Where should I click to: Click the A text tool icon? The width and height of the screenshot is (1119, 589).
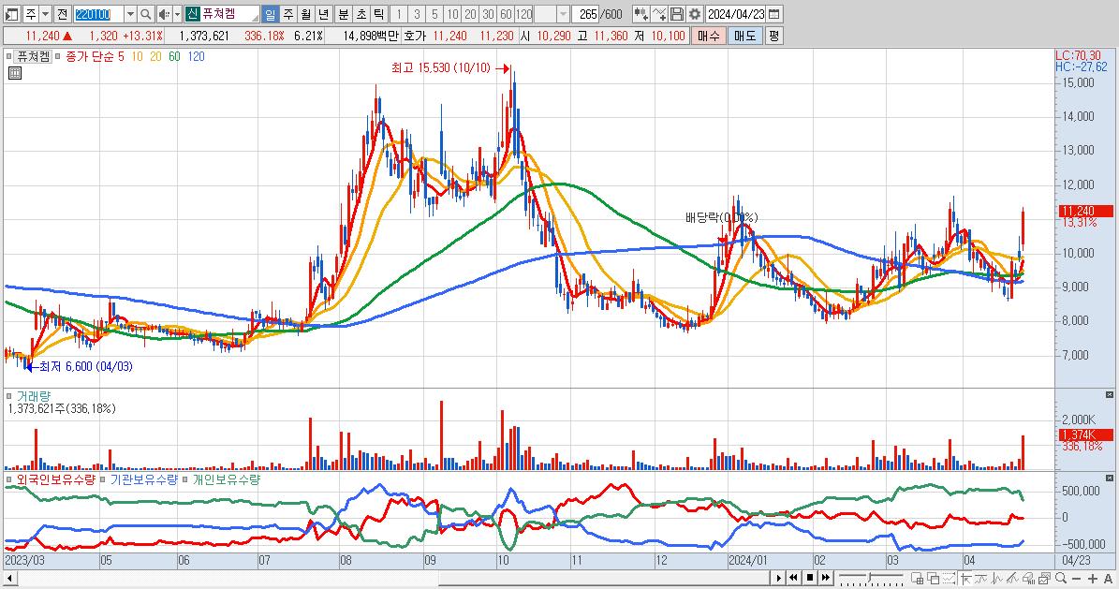1108,578
